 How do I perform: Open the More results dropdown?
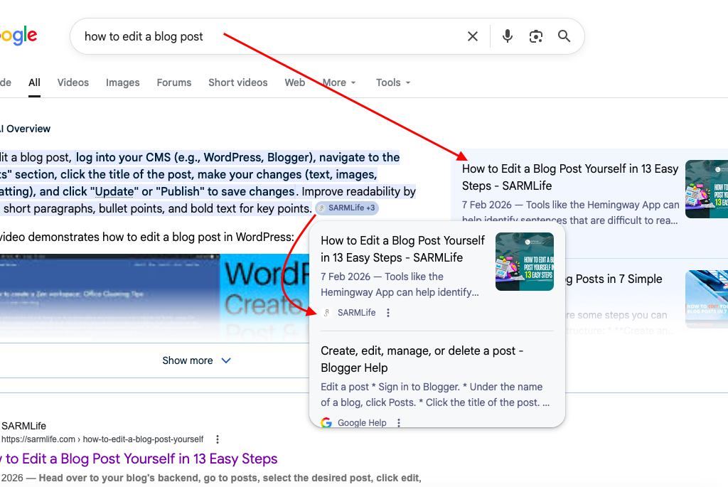339,82
